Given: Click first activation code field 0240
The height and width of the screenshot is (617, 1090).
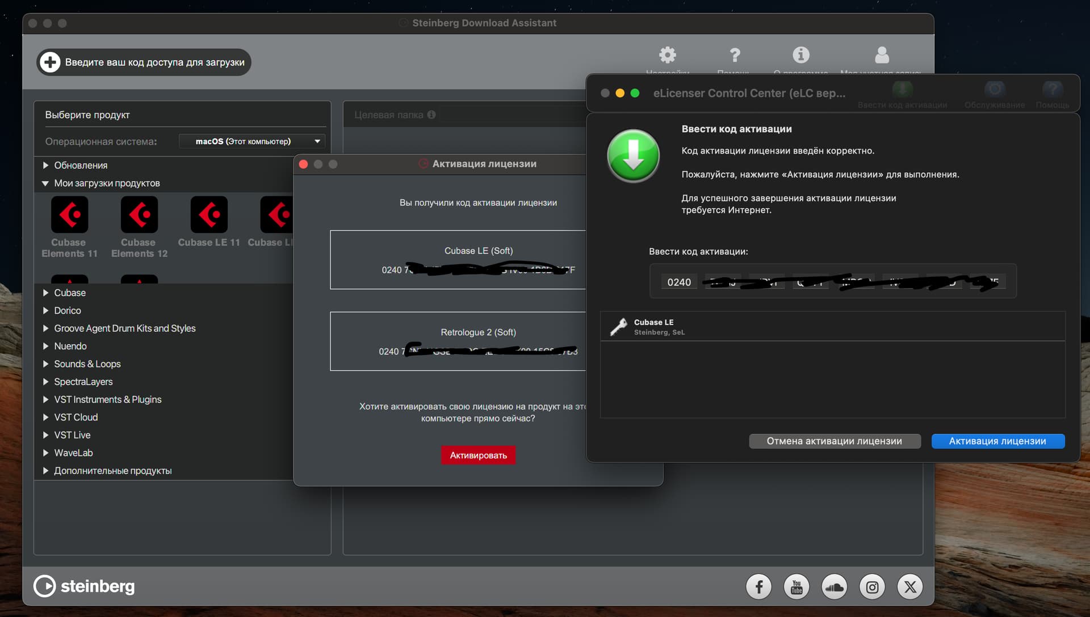Looking at the screenshot, I should [679, 282].
